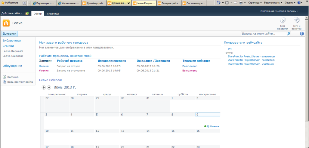Select calendar day 9 cell header
The width and height of the screenshot is (309, 148).
pos(208,115)
